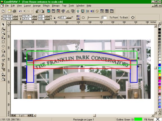Click the To Front button
This screenshot has height=121, width=162.
pyautogui.click(x=114, y=17)
